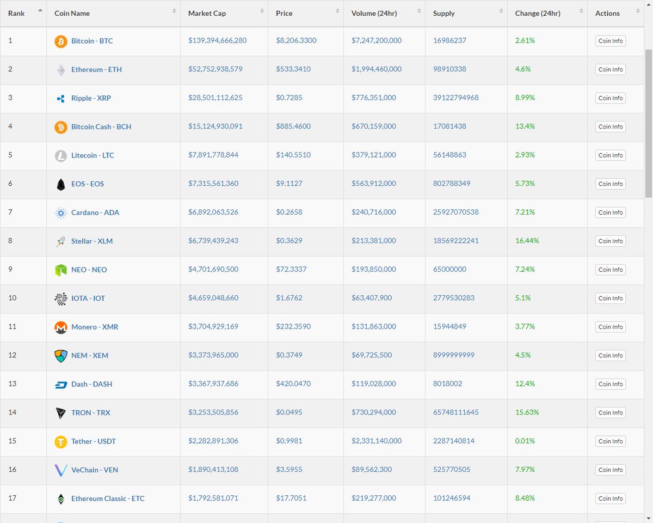This screenshot has width=653, height=523.
Task: Open Coin Info for VeChain
Action: (611, 470)
